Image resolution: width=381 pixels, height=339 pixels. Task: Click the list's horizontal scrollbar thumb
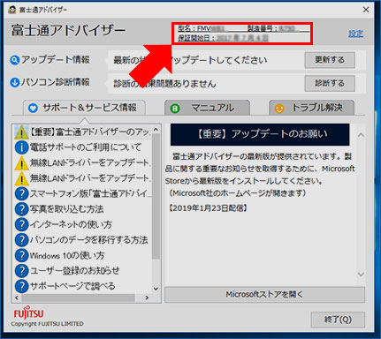[x=78, y=298]
